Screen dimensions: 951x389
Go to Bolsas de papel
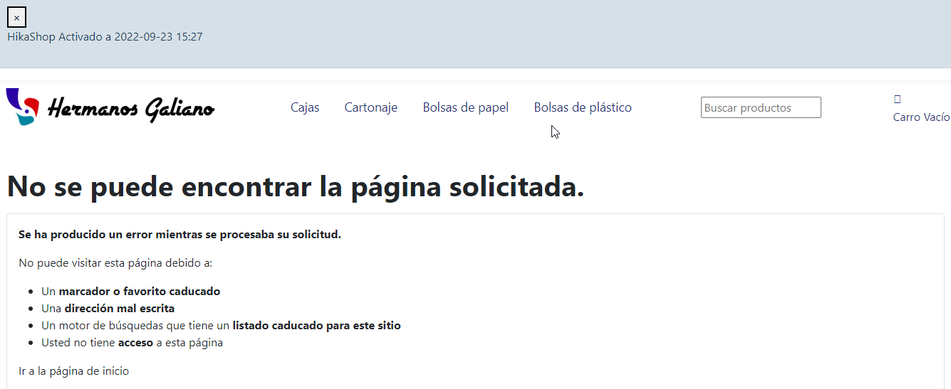466,107
